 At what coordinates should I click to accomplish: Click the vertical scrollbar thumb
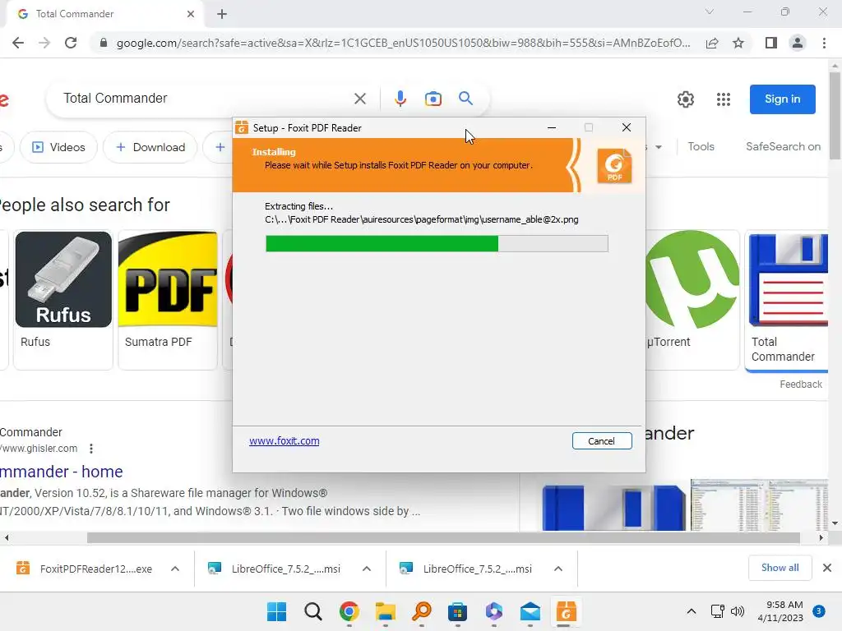(835, 116)
